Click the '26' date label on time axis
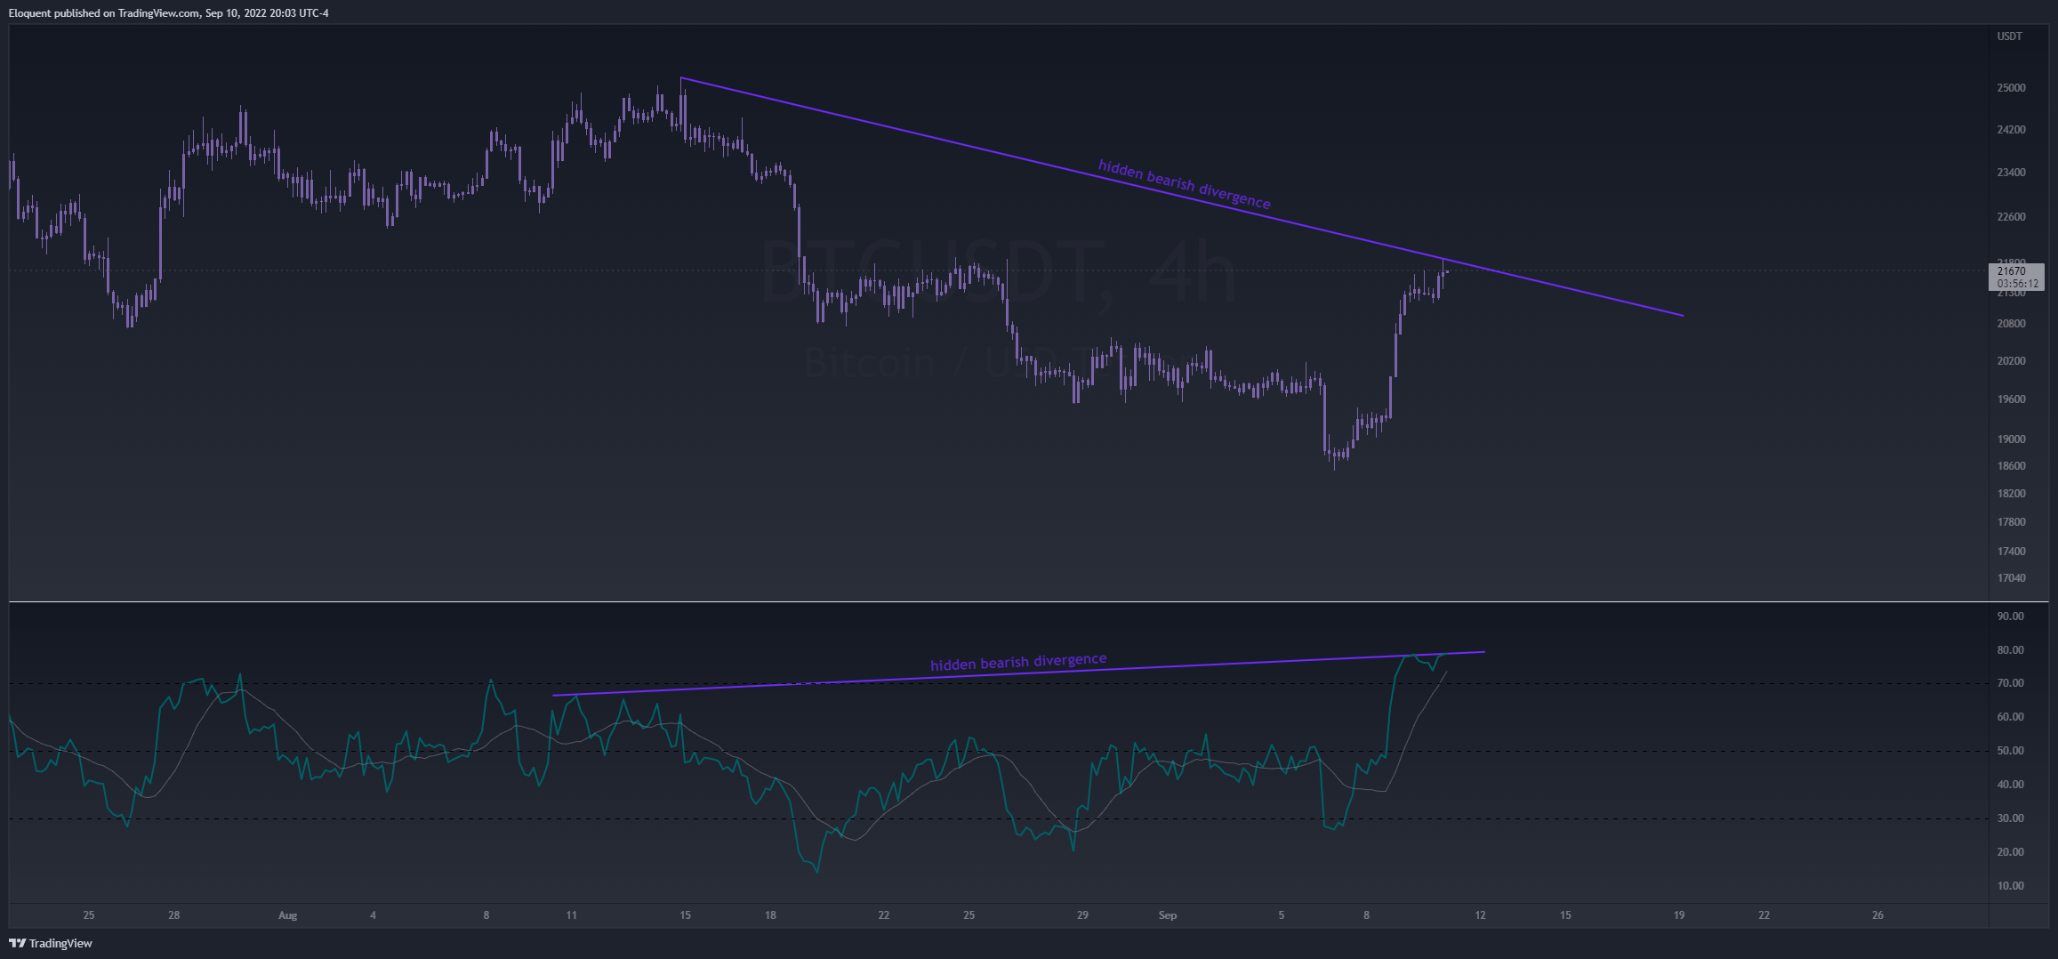 (x=1877, y=915)
